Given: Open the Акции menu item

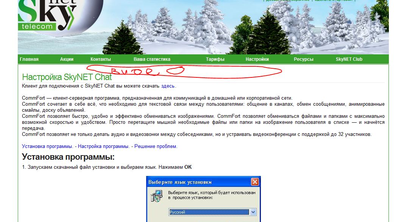Looking at the screenshot, I should pyautogui.click(x=67, y=59).
